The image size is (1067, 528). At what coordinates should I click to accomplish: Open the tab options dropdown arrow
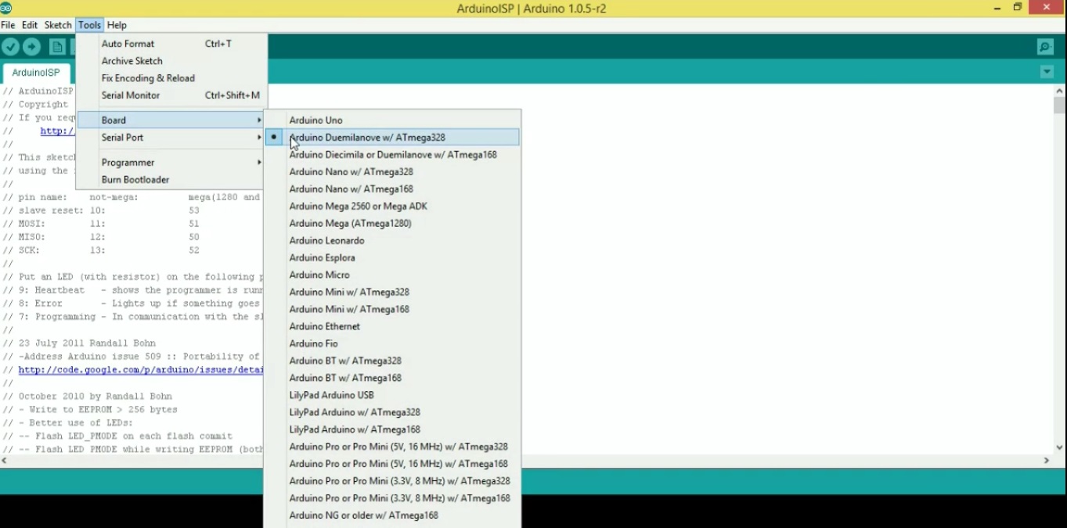coord(1047,72)
